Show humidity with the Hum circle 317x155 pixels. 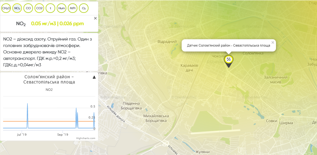[62, 8]
